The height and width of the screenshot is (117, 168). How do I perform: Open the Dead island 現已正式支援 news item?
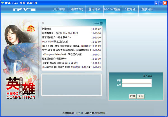(x=56, y=42)
